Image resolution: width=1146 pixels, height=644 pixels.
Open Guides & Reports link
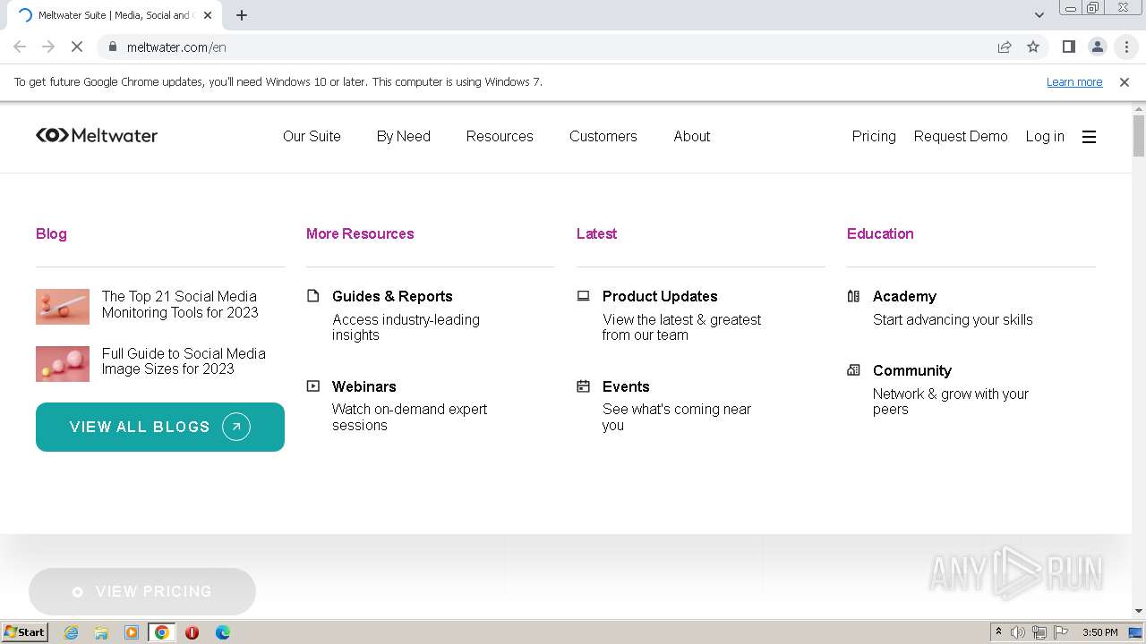(x=392, y=296)
